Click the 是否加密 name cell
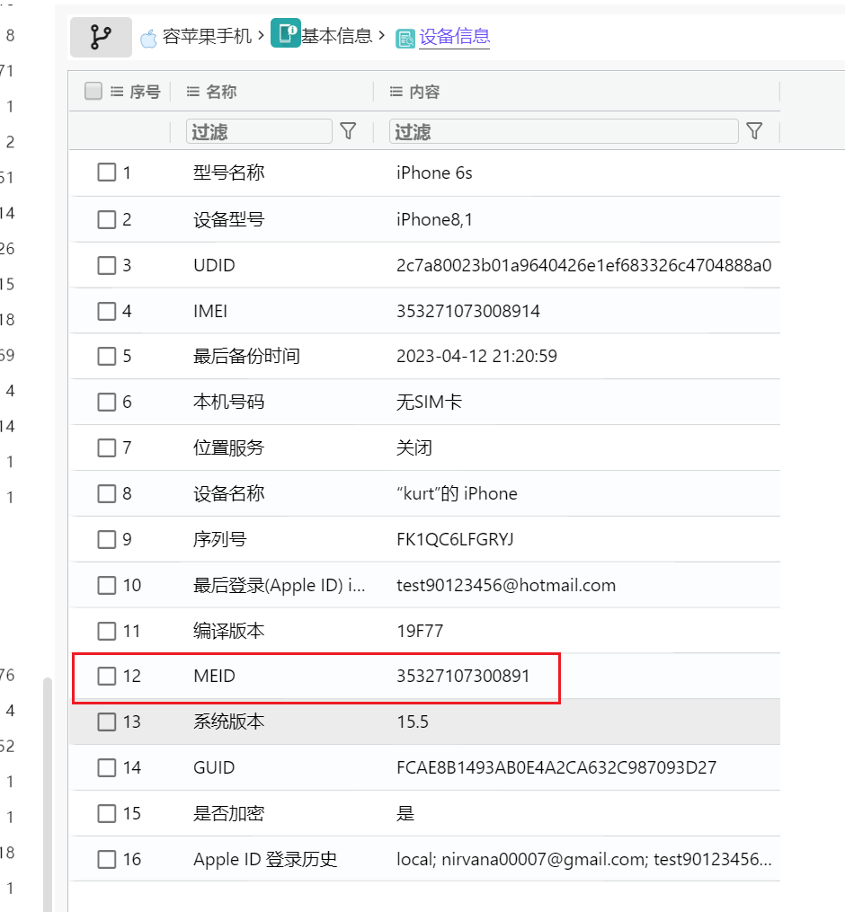845x912 pixels. (x=228, y=813)
